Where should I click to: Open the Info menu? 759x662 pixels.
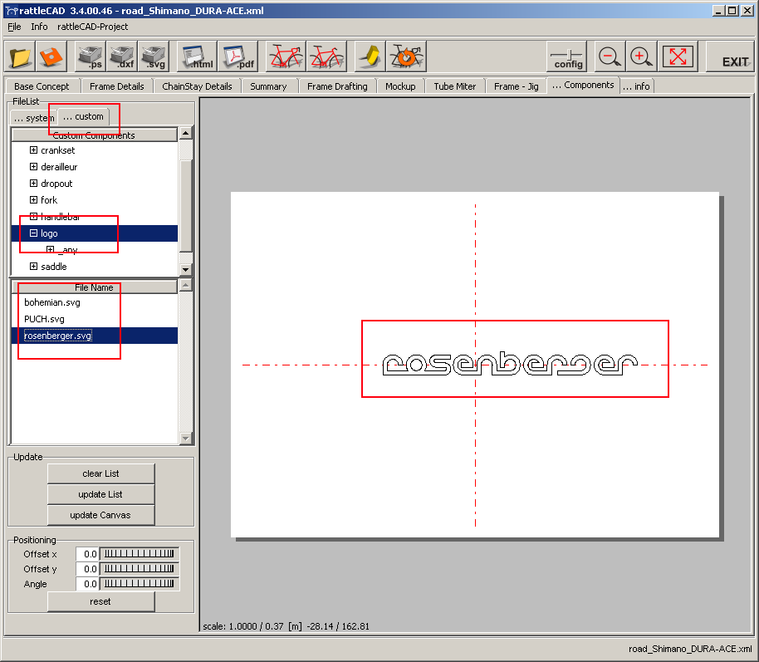click(x=39, y=27)
